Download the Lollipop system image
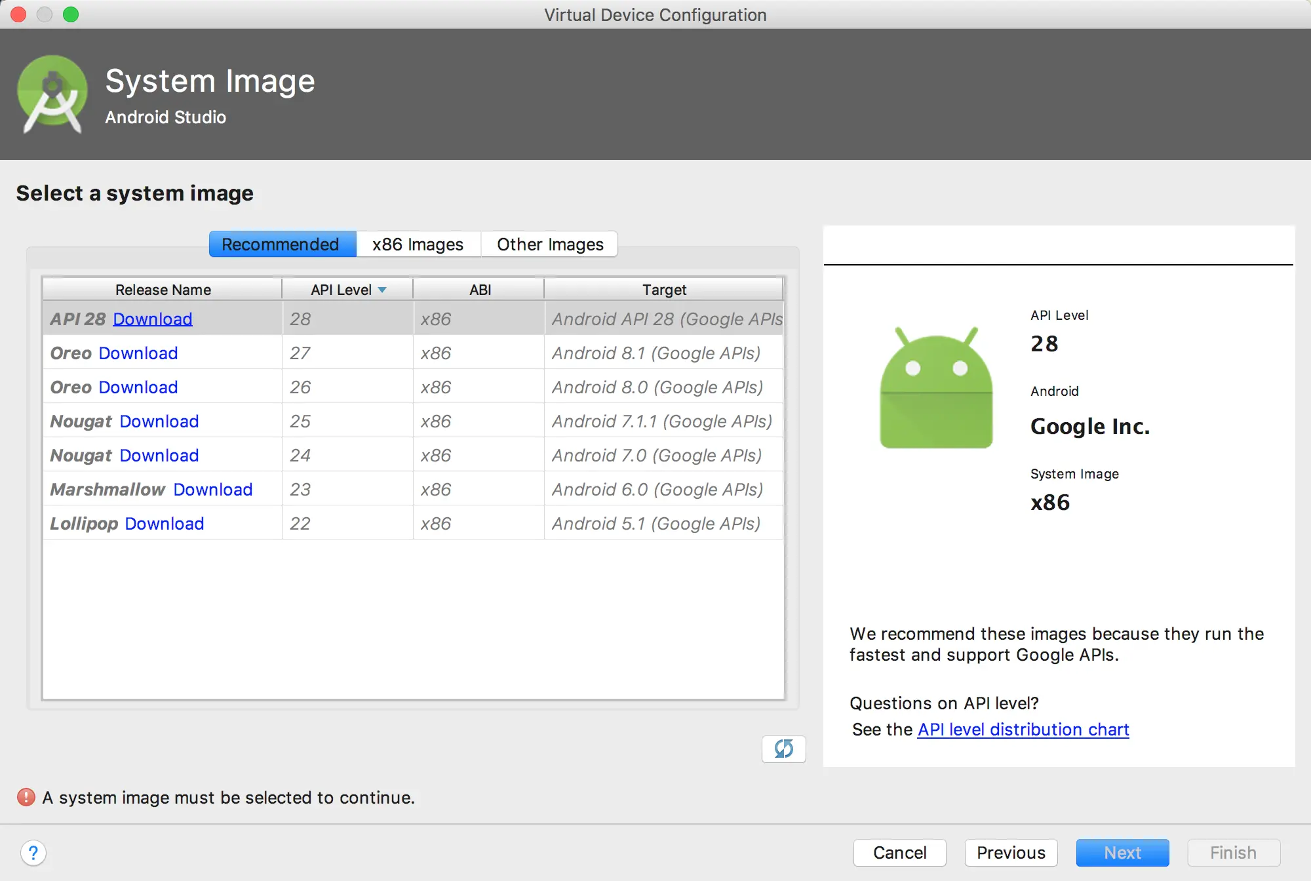Screen dimensions: 1311x881 [164, 523]
